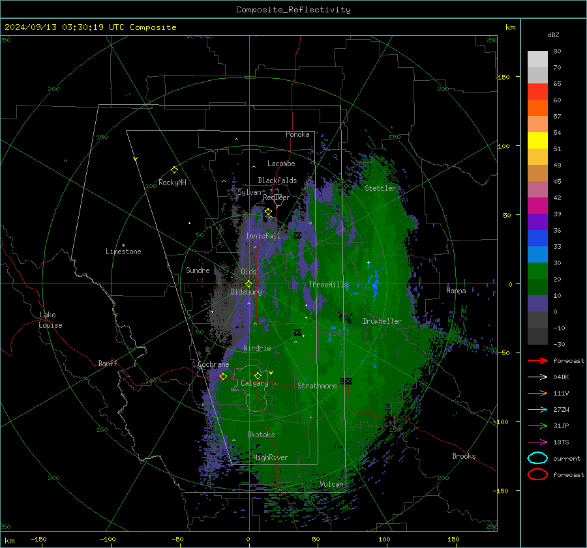Click the Sylvan label

pyautogui.click(x=249, y=193)
